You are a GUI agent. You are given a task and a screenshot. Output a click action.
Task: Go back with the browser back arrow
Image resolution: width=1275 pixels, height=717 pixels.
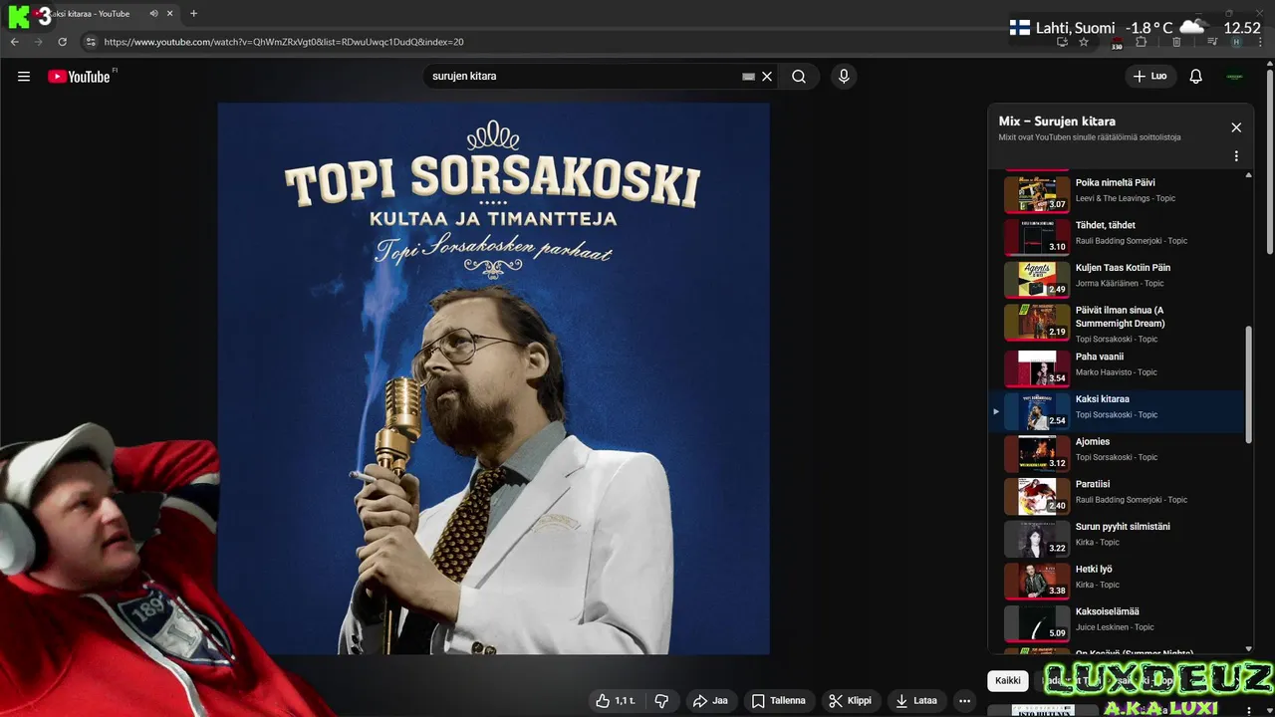(14, 42)
